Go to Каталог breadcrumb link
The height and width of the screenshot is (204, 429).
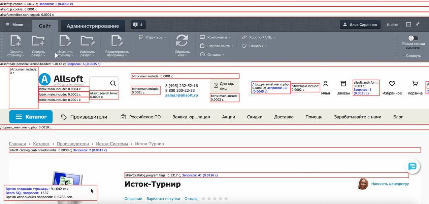click(41, 144)
